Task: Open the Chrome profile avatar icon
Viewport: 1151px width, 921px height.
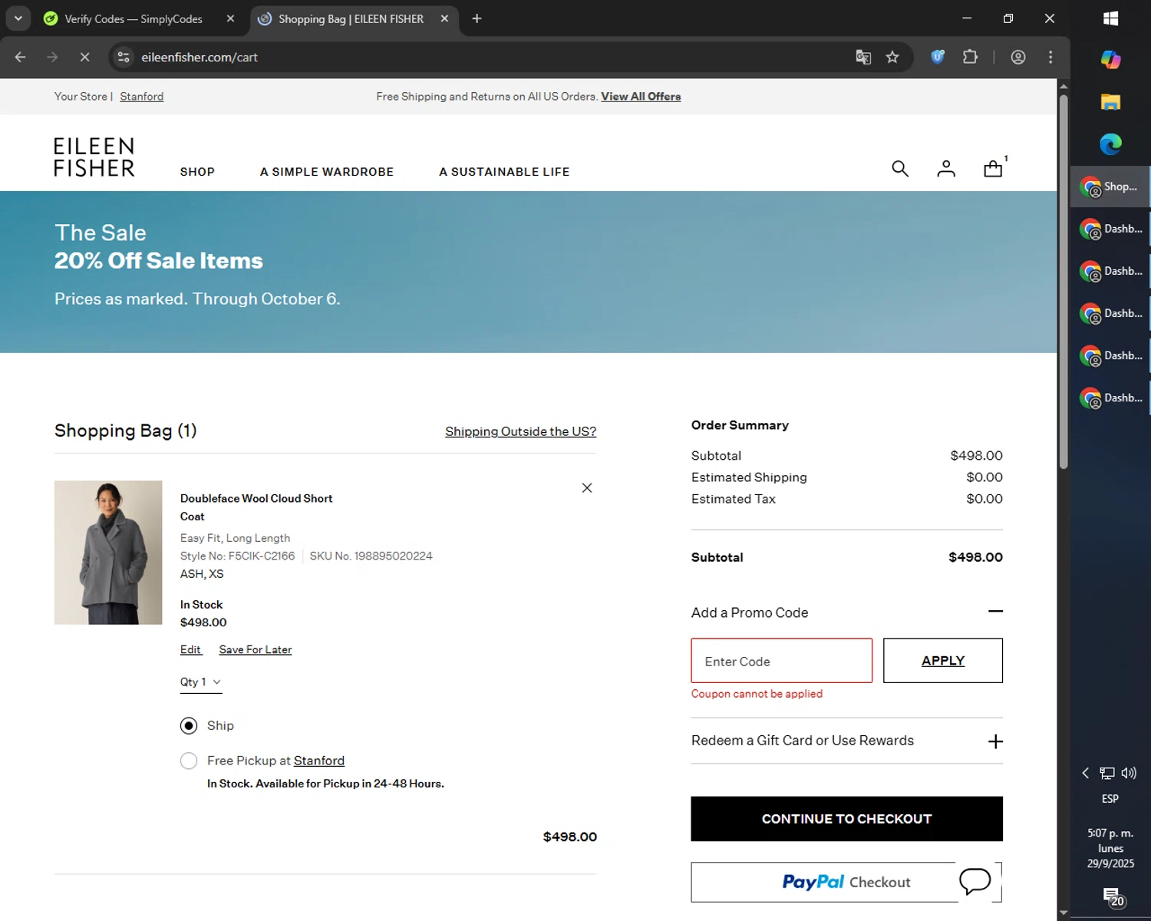Action: pyautogui.click(x=1018, y=57)
